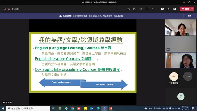Click the slide title 我的英語/文學/跨領域教學經驗

pyautogui.click(x=81, y=40)
